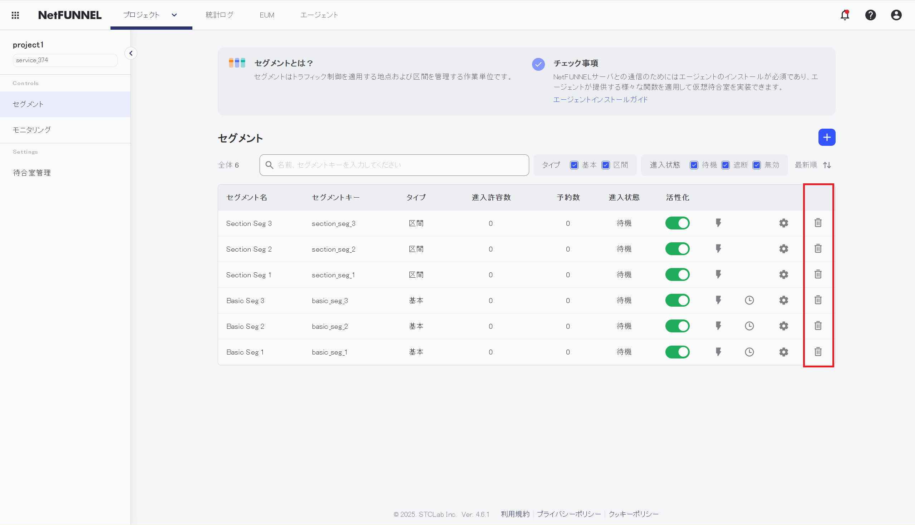Add a new segment with plus button
Image resolution: width=915 pixels, height=525 pixels.
click(826, 137)
